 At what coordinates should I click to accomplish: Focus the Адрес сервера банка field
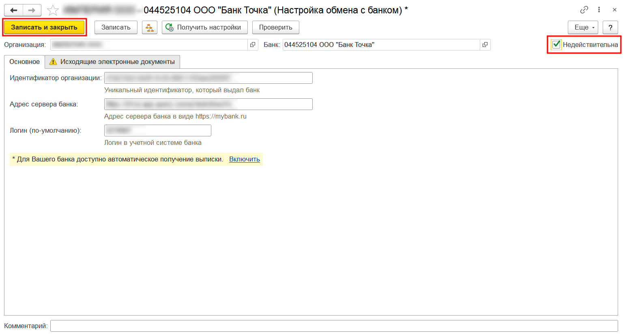point(208,104)
